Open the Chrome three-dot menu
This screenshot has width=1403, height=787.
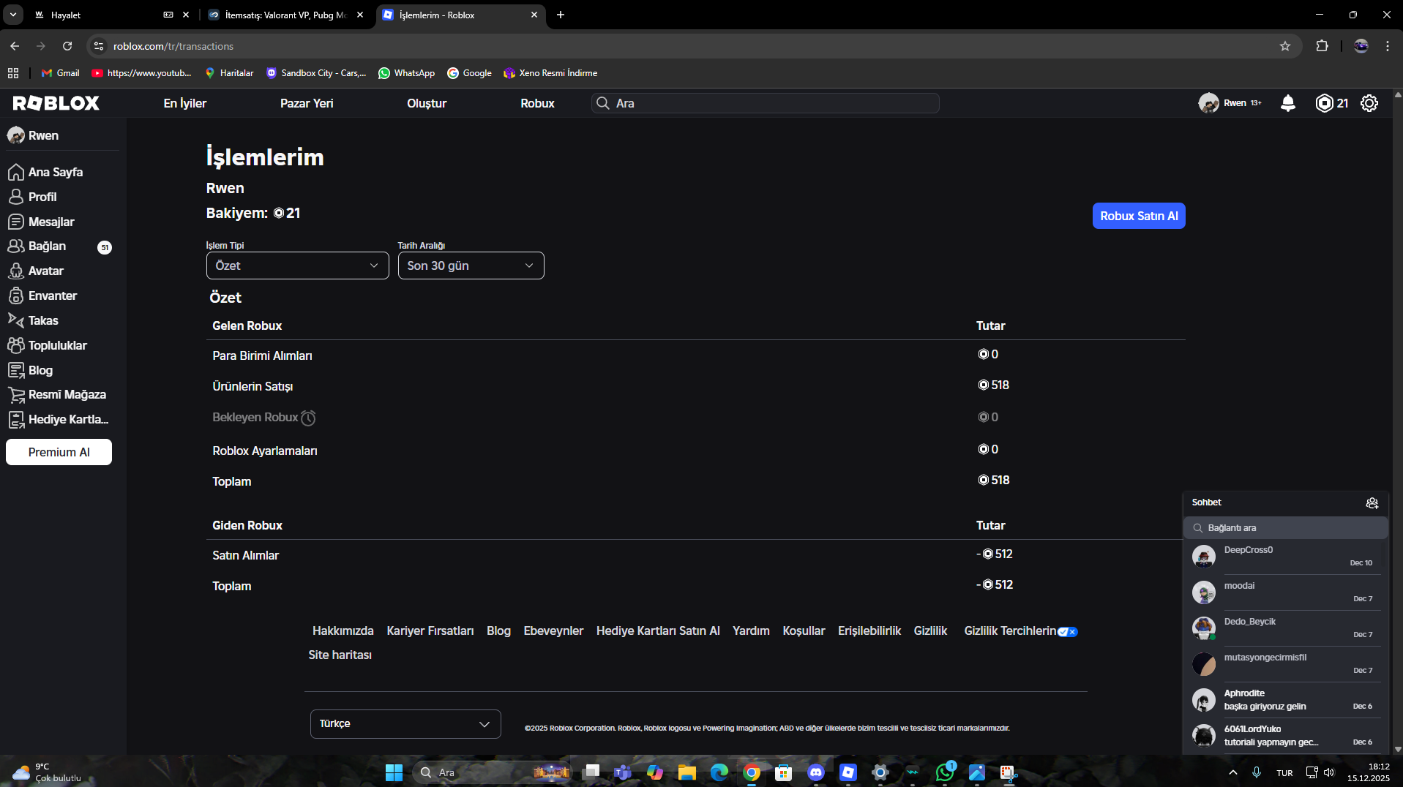(1388, 46)
